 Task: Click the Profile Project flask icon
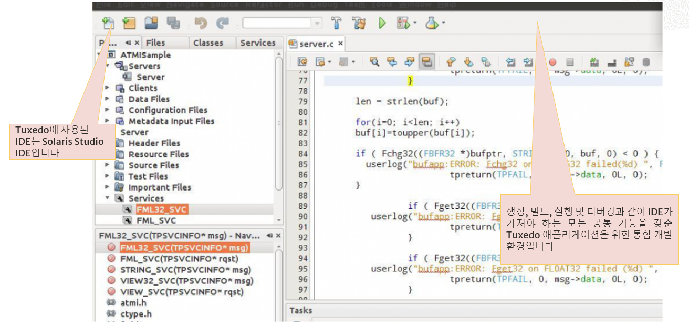click(432, 23)
